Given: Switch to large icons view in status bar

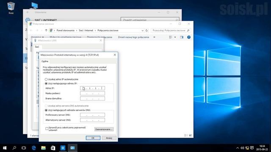Looking at the screenshot, I should 190,136.
